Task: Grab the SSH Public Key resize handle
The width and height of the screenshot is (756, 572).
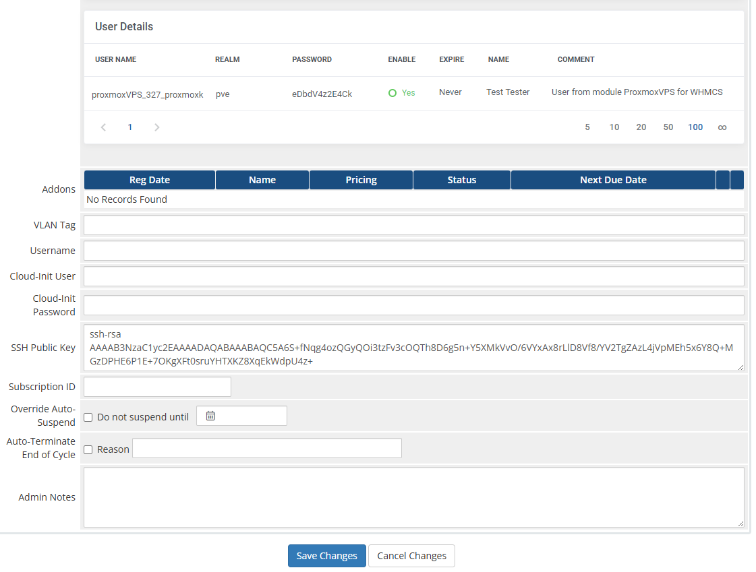Action: (x=740, y=367)
